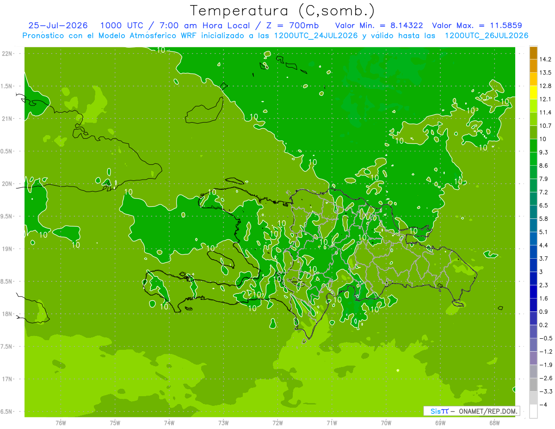
Task: Click the 7.9 value on the colorbar
Action: point(544,179)
